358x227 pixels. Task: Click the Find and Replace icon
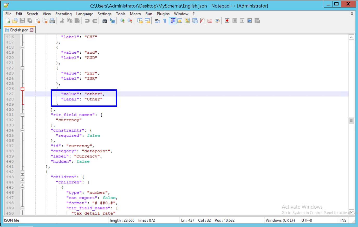click(112, 21)
